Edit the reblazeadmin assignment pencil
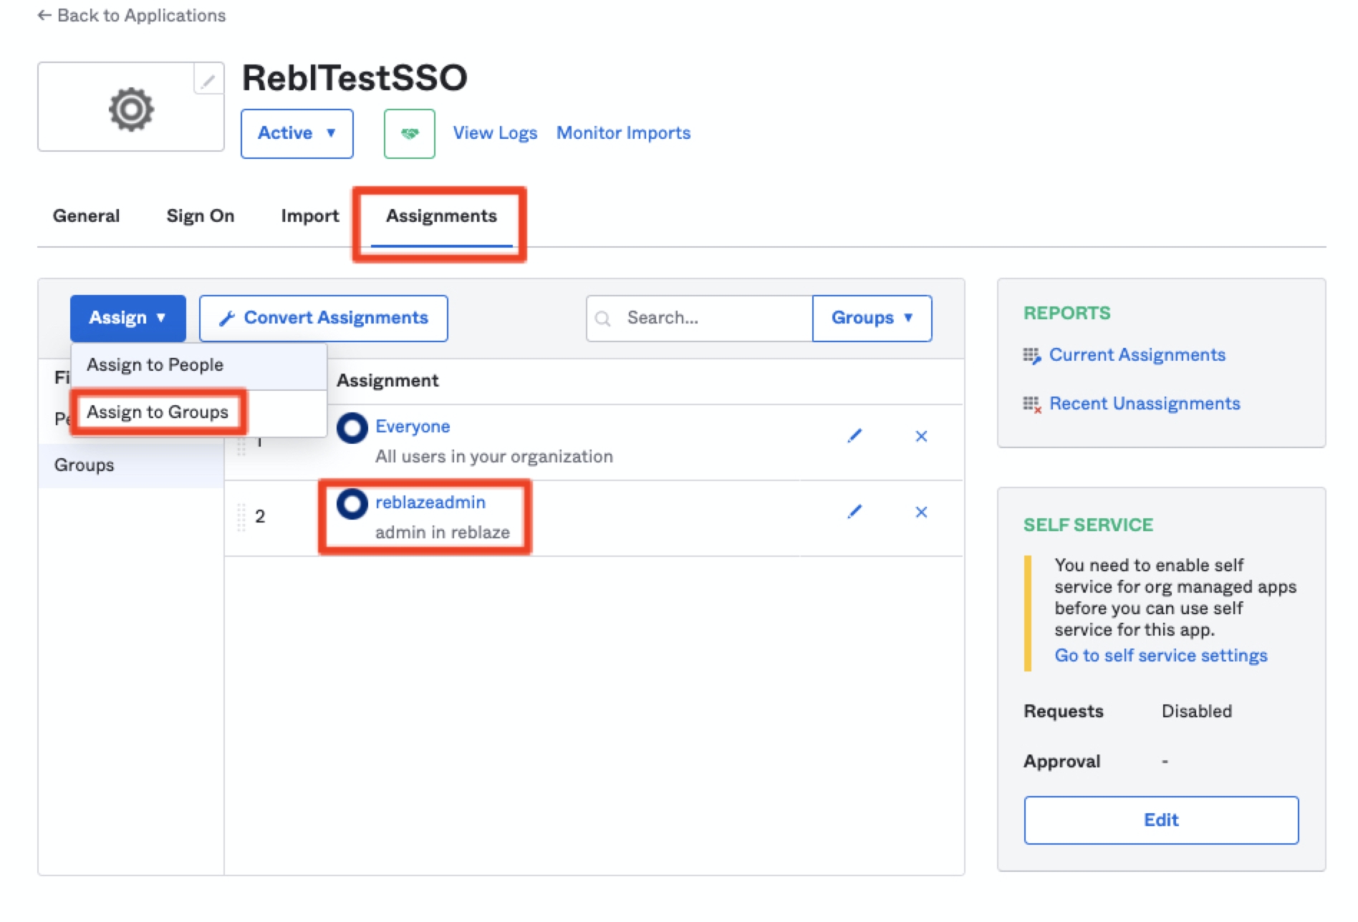 (854, 512)
